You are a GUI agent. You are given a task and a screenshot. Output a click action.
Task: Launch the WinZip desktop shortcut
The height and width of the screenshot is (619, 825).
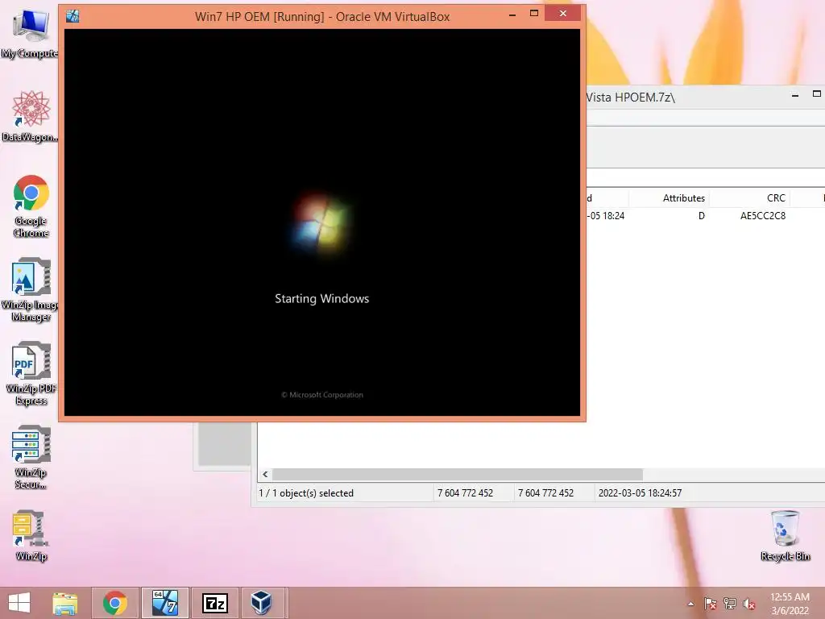[31, 535]
